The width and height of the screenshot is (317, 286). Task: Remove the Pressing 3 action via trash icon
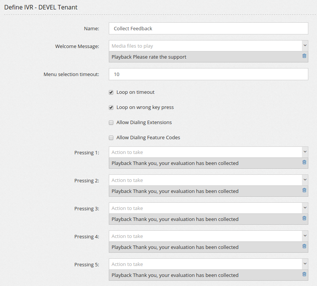coord(304,218)
